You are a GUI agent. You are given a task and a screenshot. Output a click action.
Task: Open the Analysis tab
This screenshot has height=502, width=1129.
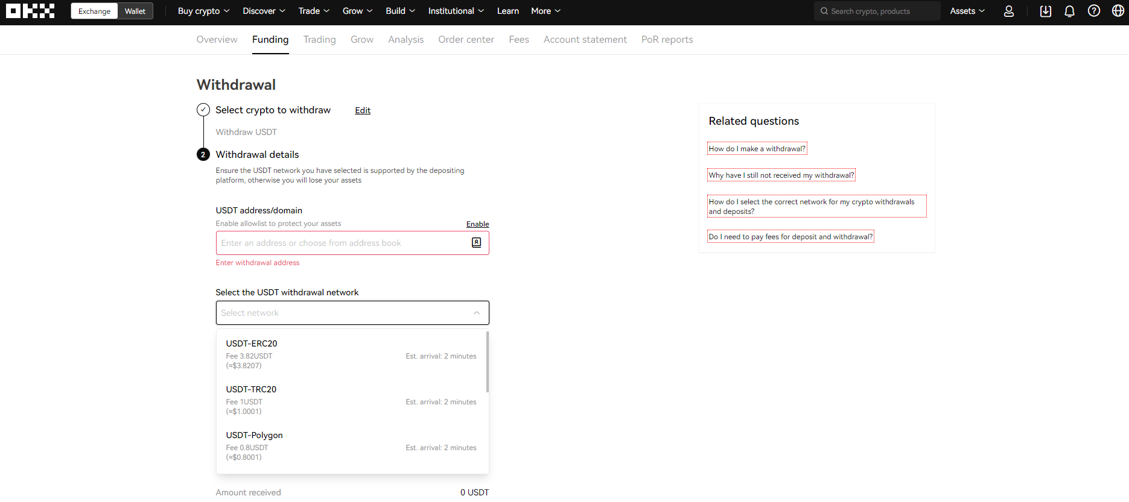click(x=405, y=39)
